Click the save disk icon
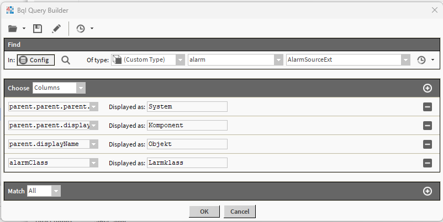Image resolution: width=443 pixels, height=222 pixels. coord(38,28)
